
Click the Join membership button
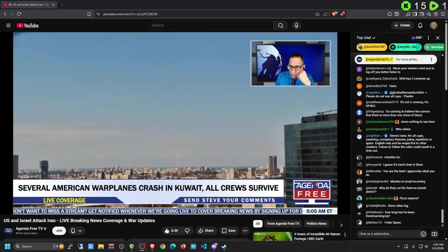[59, 231]
